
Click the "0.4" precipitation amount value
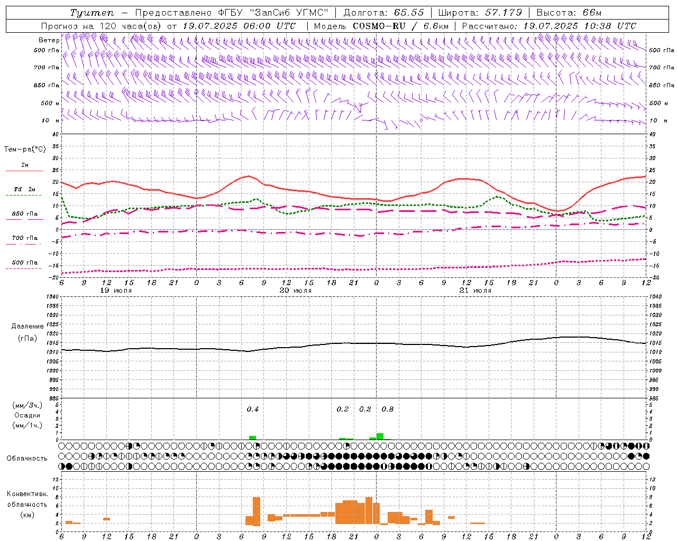[x=253, y=409]
